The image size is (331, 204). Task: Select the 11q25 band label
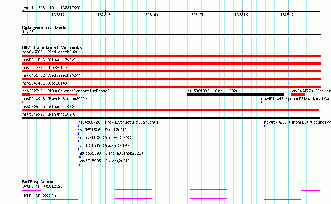click(28, 32)
